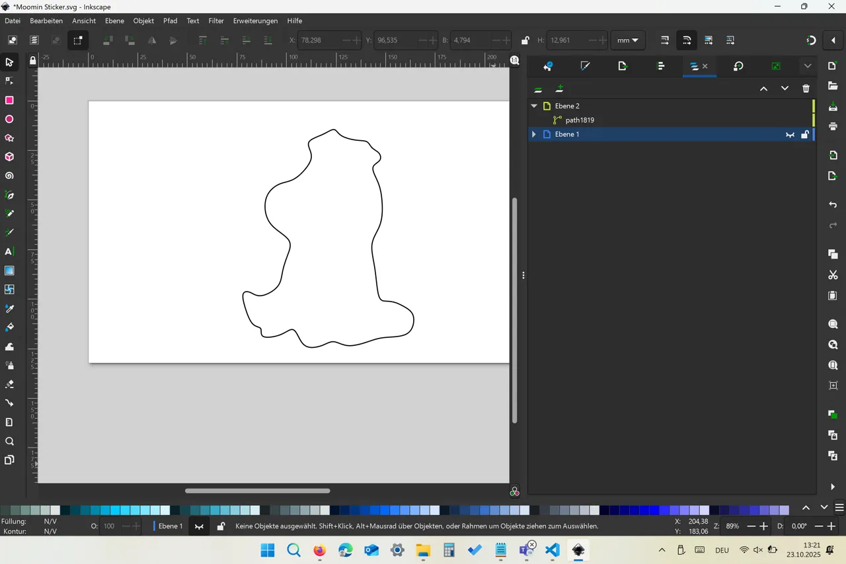The height and width of the screenshot is (564, 846).
Task: Print the document via printer icon
Action: click(833, 126)
